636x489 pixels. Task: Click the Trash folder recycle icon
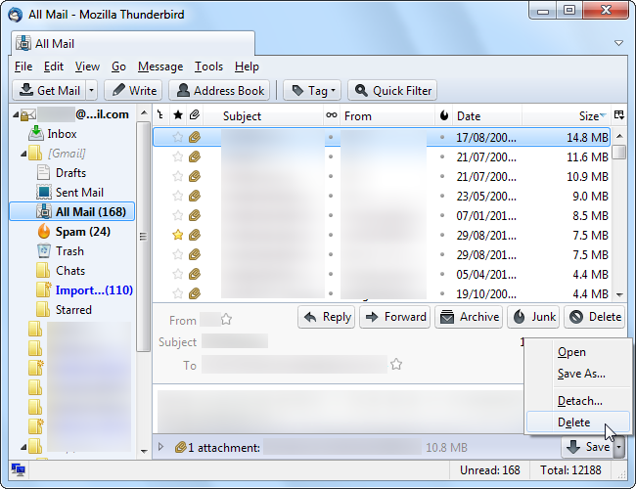[x=44, y=251]
